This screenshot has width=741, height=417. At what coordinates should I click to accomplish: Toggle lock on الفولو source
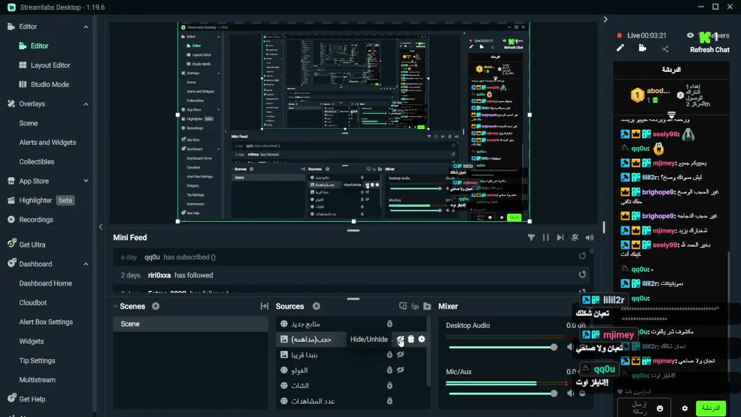390,370
